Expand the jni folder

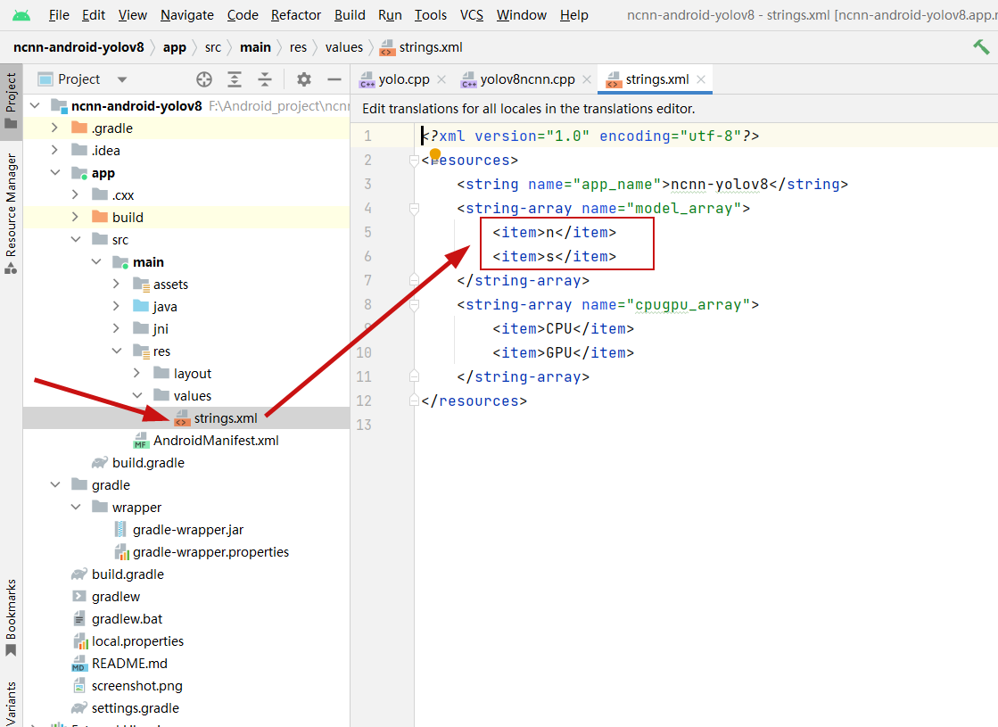click(x=117, y=328)
